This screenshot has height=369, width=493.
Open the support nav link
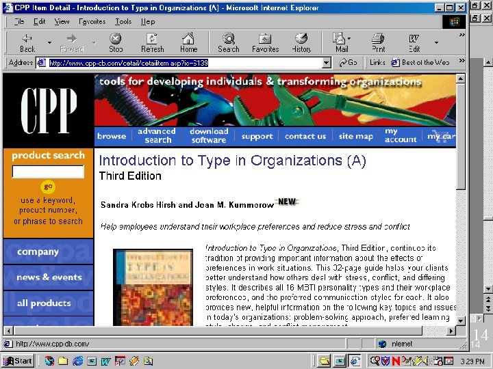[x=257, y=136]
